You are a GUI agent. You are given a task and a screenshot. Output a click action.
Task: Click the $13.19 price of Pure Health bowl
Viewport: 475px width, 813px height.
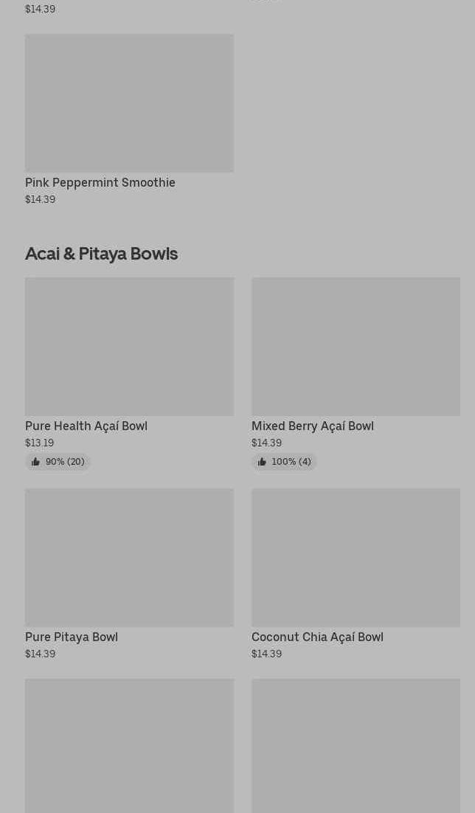pyautogui.click(x=40, y=443)
